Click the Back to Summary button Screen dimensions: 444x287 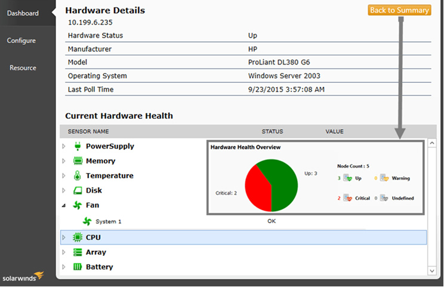(400, 10)
